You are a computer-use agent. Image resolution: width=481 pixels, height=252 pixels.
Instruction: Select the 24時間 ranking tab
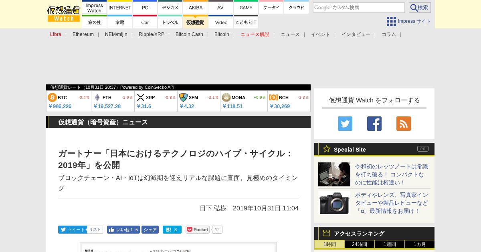(x=360, y=244)
